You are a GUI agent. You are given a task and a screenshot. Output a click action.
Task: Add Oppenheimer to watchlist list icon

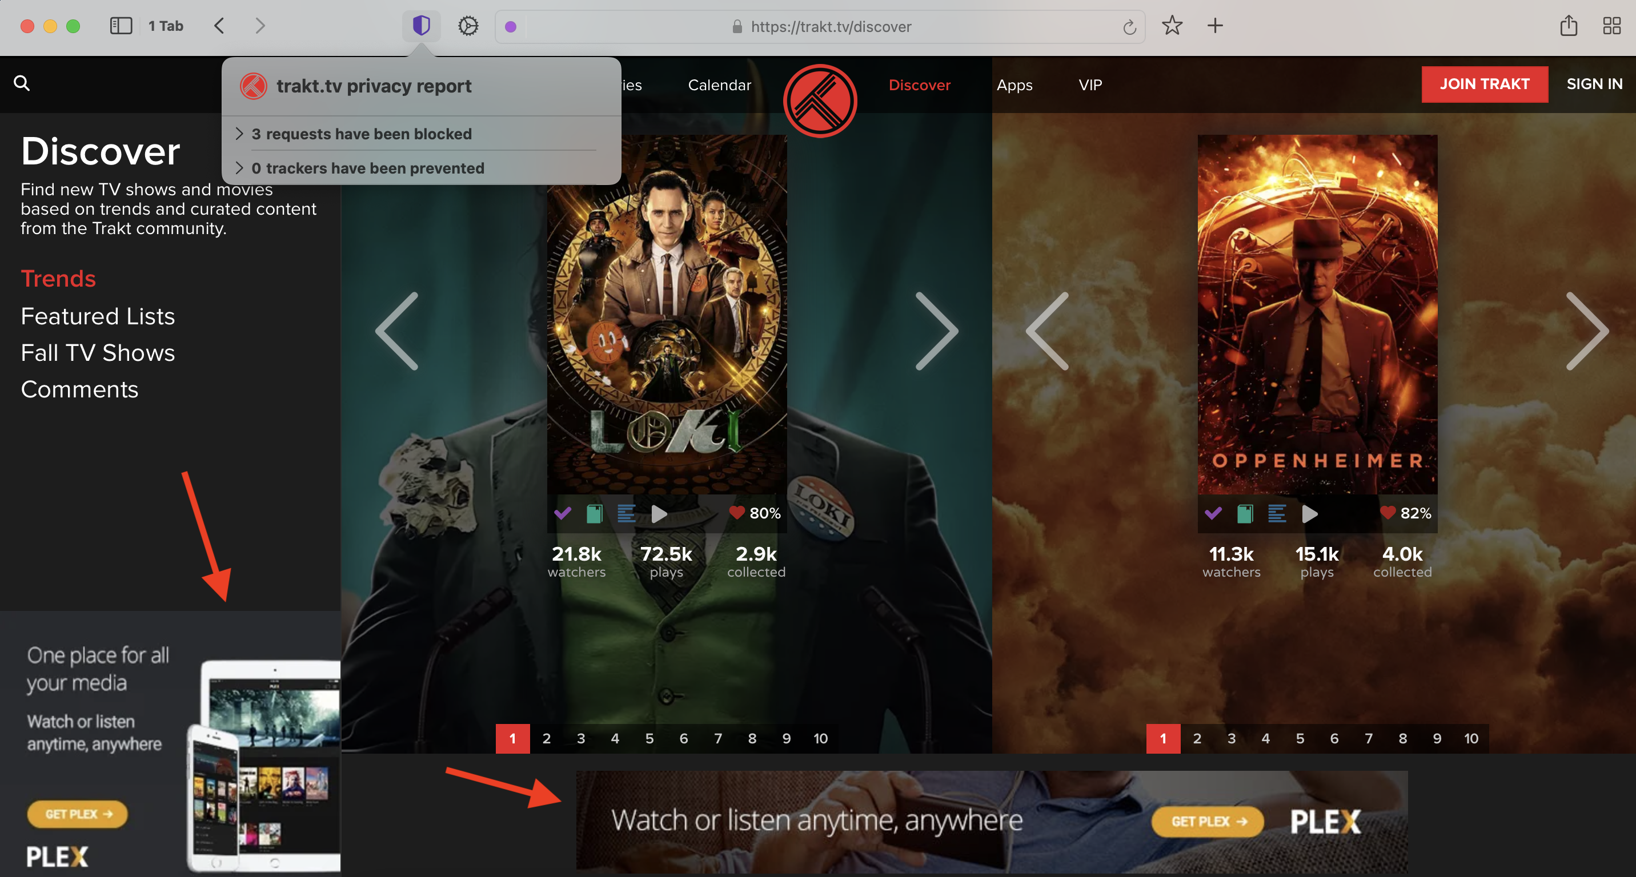pyautogui.click(x=1277, y=513)
